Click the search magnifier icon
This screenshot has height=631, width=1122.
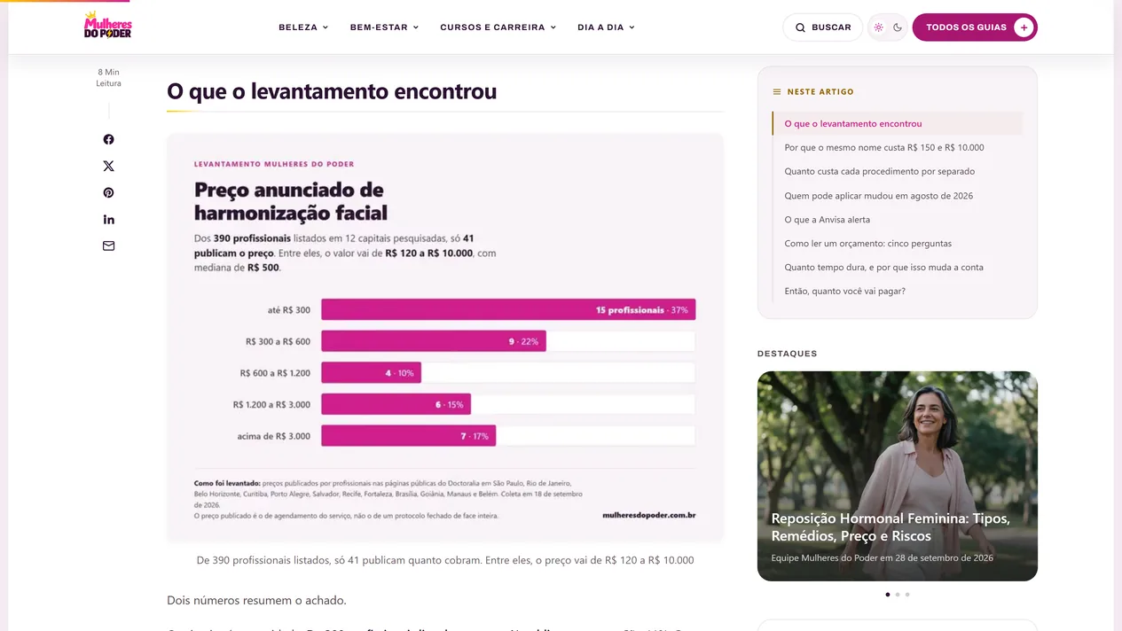800,27
